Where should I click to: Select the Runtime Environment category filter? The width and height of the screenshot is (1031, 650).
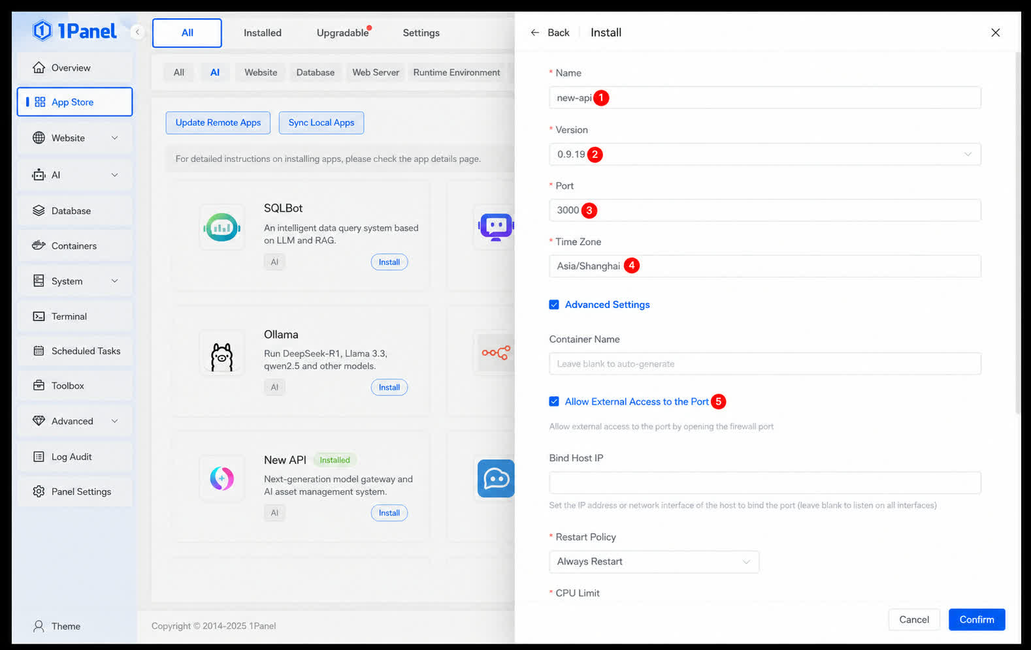(457, 72)
